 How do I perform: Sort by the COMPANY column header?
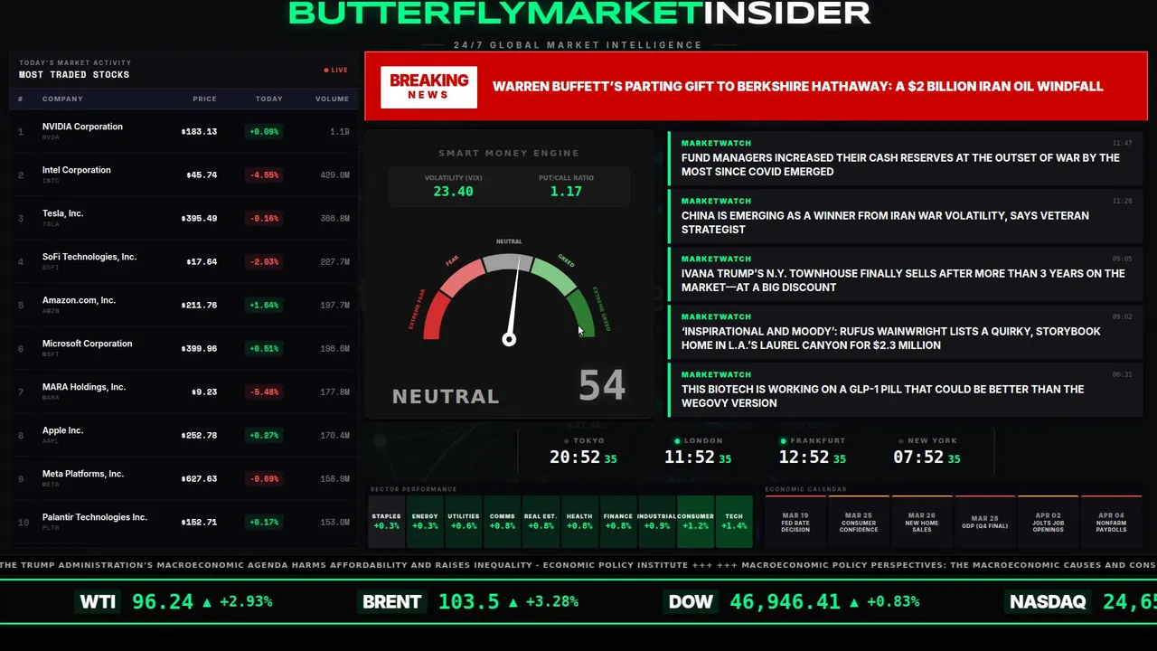(62, 99)
